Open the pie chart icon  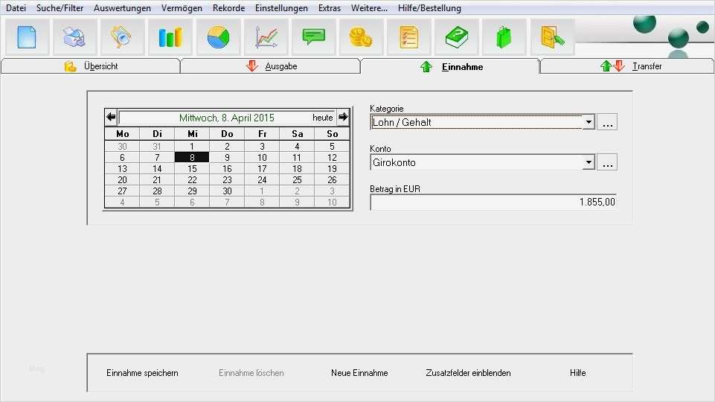[x=219, y=37]
